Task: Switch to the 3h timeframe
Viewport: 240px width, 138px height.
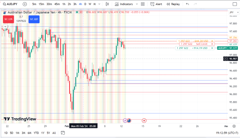Action: 75,4
